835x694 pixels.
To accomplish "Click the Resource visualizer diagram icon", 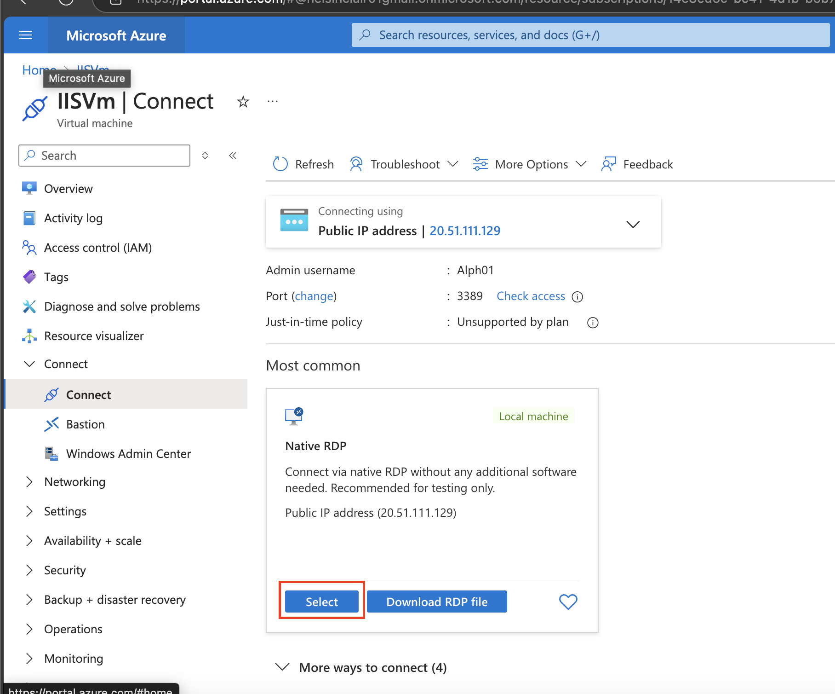I will (x=29, y=336).
